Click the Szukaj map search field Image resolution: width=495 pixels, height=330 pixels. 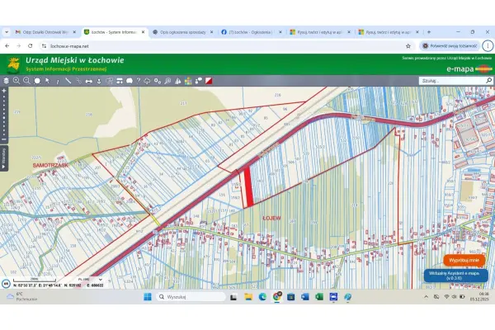coord(452,81)
